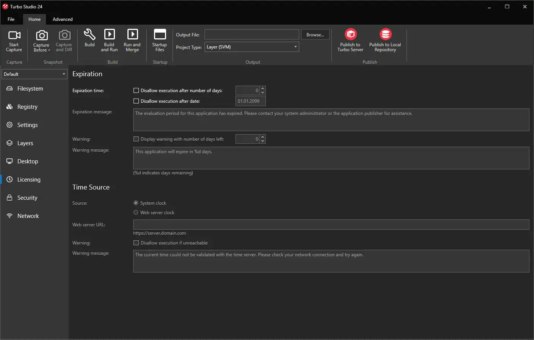The width and height of the screenshot is (534, 340).
Task: Decrease the warning days left value
Action: point(263,141)
